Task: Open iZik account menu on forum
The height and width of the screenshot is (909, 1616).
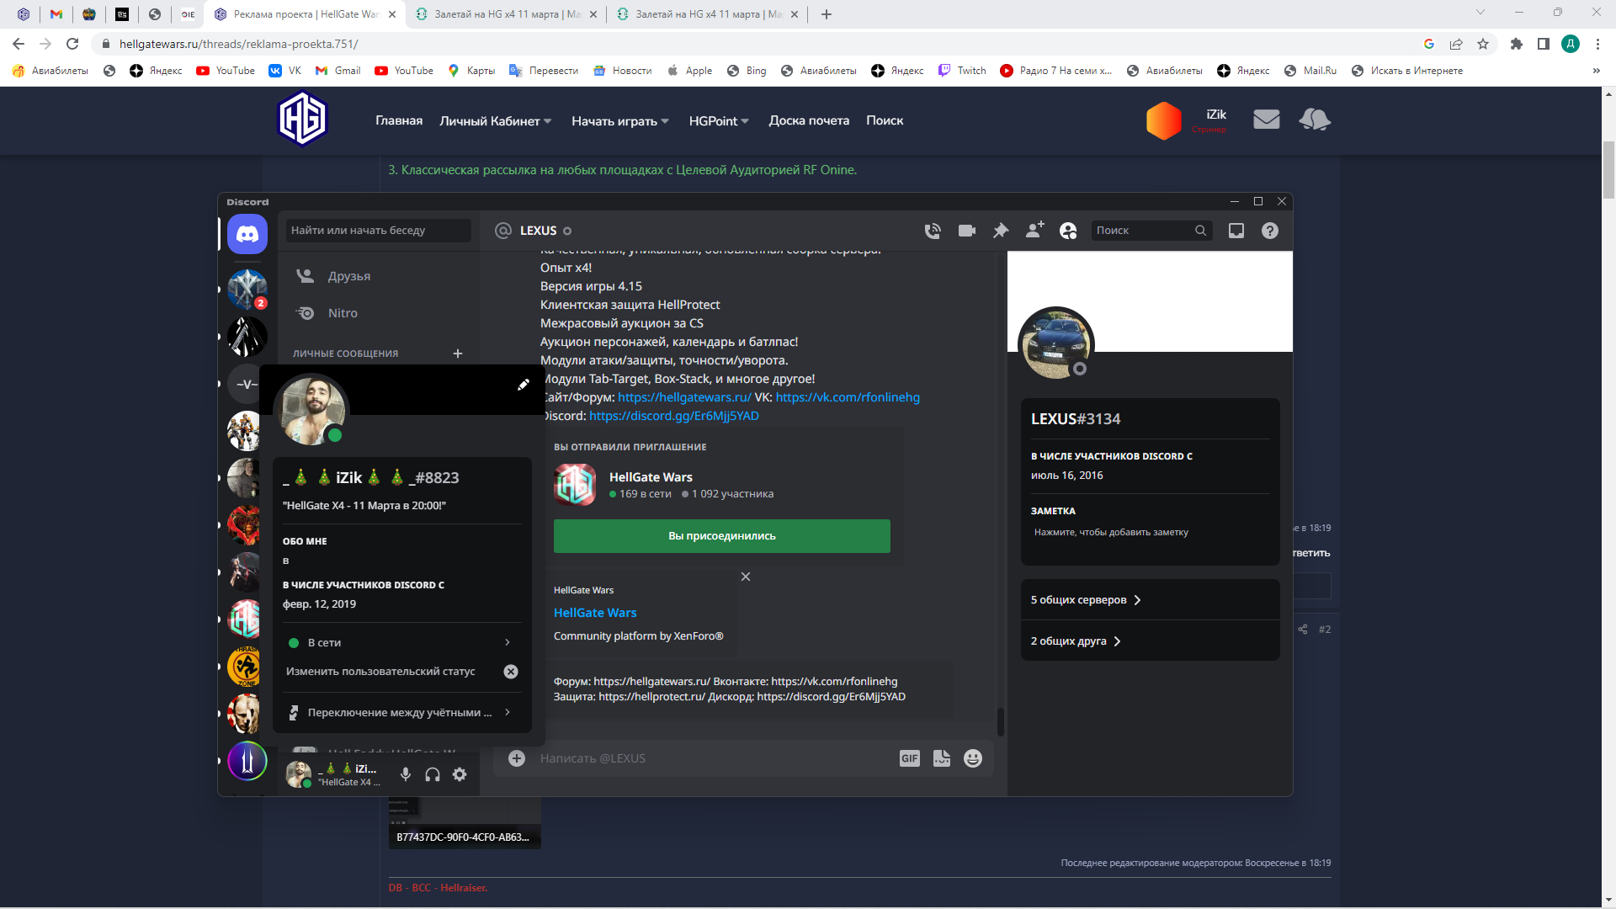Action: 1188,120
